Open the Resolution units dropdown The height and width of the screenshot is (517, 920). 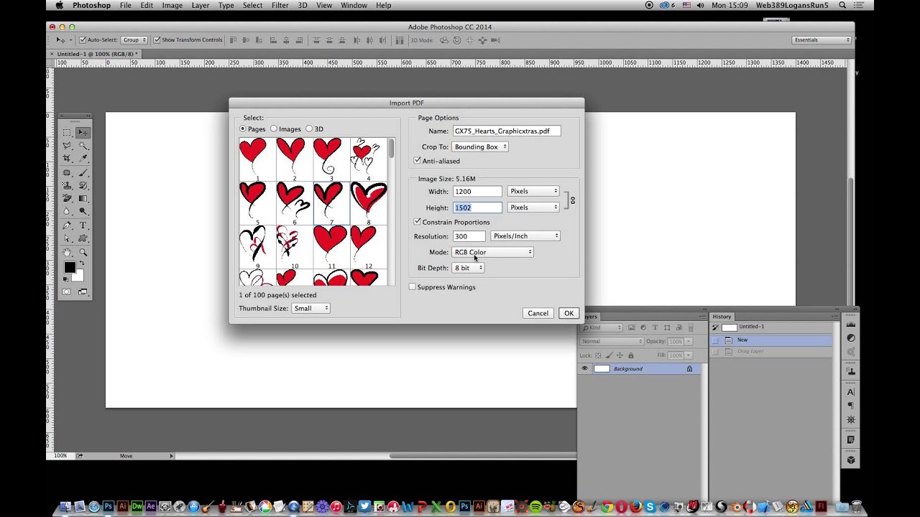[x=525, y=236]
